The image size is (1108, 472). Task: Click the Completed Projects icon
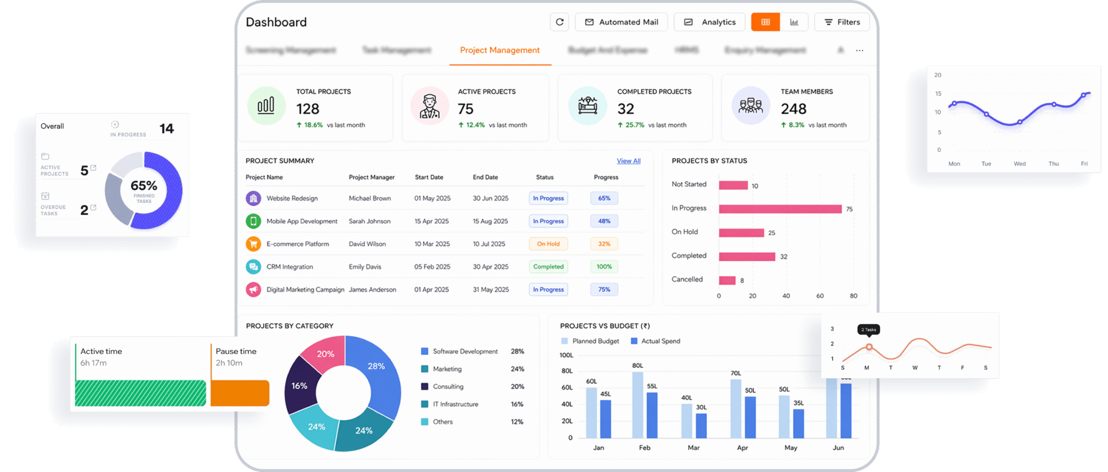tap(588, 106)
